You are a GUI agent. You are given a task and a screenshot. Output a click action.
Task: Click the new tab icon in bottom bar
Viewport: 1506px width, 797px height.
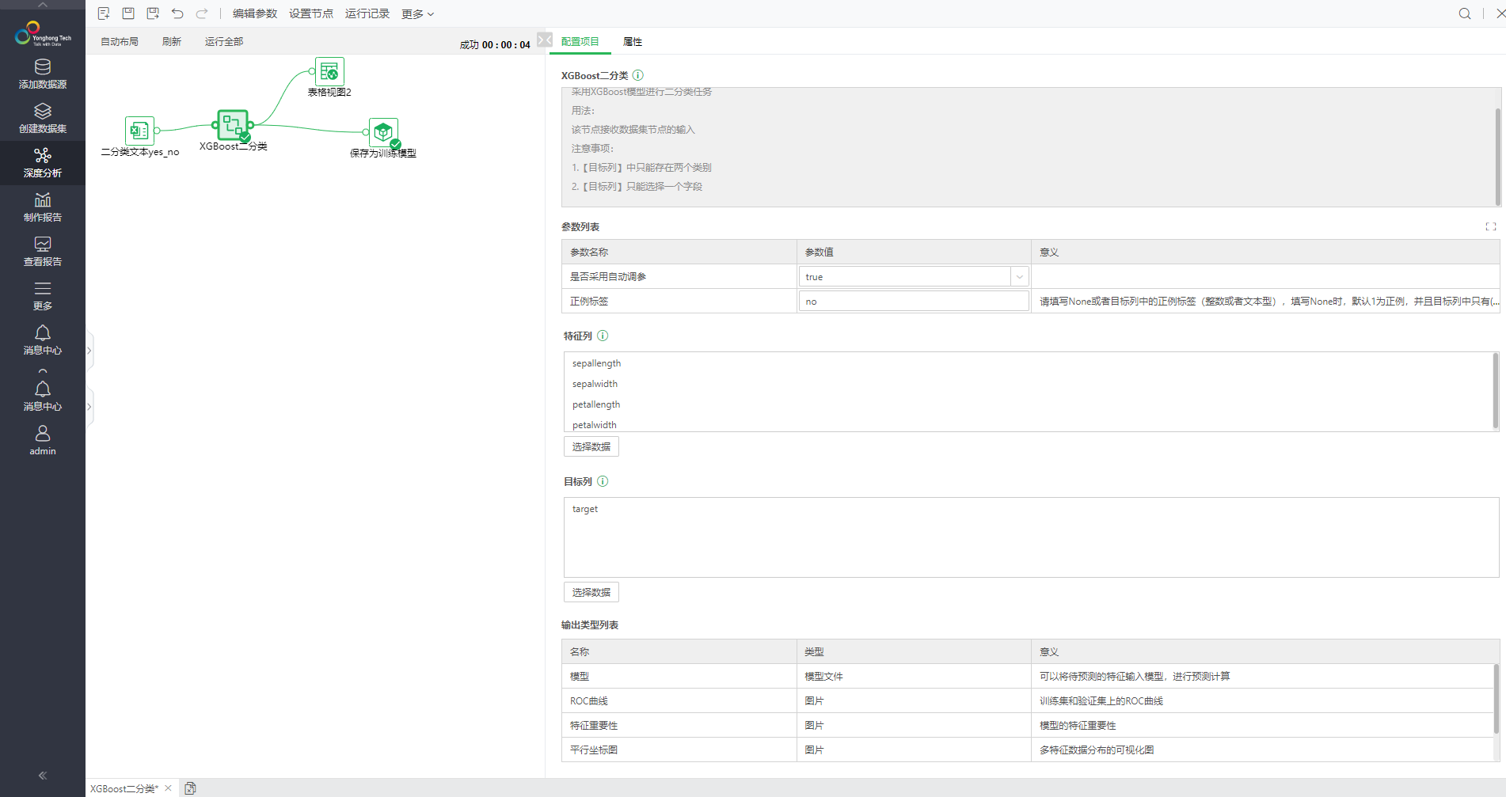pyautogui.click(x=190, y=788)
